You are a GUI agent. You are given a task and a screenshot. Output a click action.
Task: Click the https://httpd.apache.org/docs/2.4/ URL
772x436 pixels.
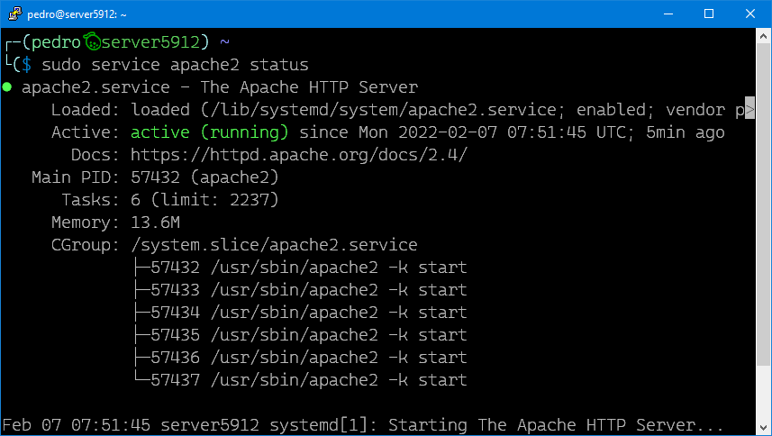pos(299,155)
